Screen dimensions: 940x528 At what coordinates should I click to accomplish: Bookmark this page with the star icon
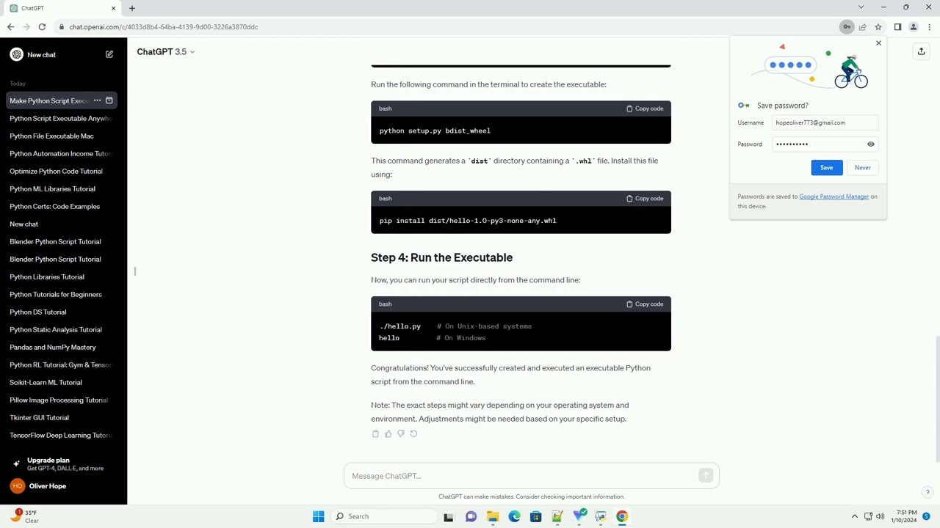tap(878, 27)
